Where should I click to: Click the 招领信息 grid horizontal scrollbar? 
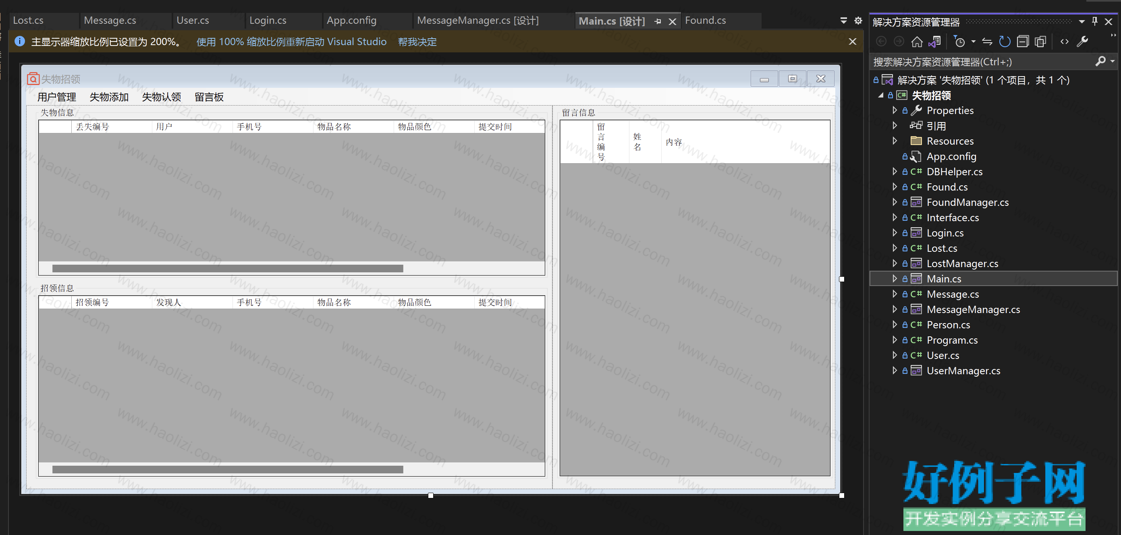tap(228, 469)
